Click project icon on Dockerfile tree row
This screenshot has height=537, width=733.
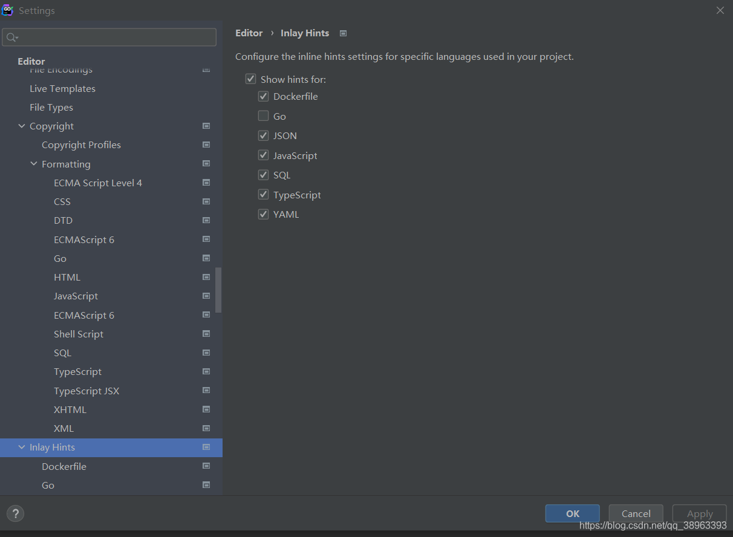[x=206, y=466]
